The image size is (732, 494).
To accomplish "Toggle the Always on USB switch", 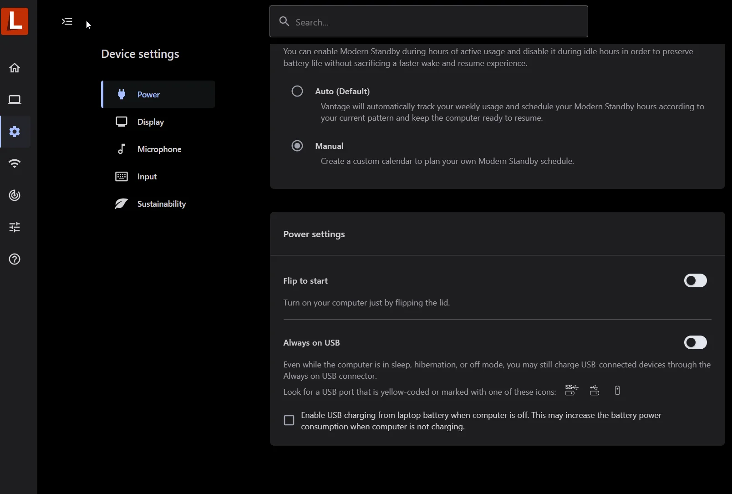I will pos(696,342).
